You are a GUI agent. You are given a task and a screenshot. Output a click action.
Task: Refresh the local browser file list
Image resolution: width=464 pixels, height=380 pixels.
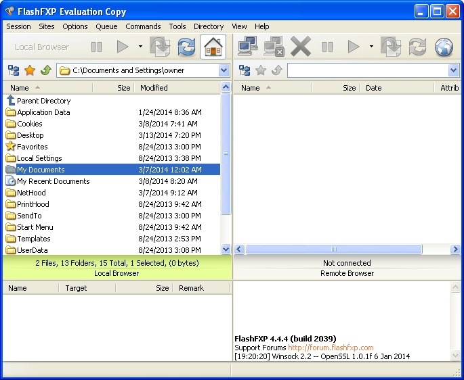tap(186, 47)
